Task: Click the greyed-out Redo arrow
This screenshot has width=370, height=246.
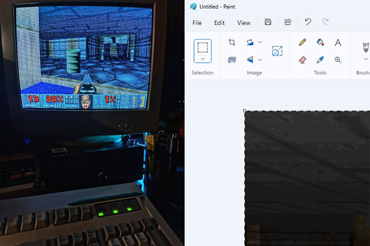Action: (325, 22)
